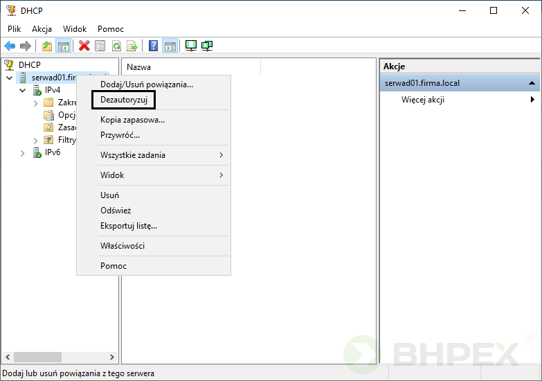
Task: Open the Akcja menu in menu bar
Action: [x=42, y=29]
